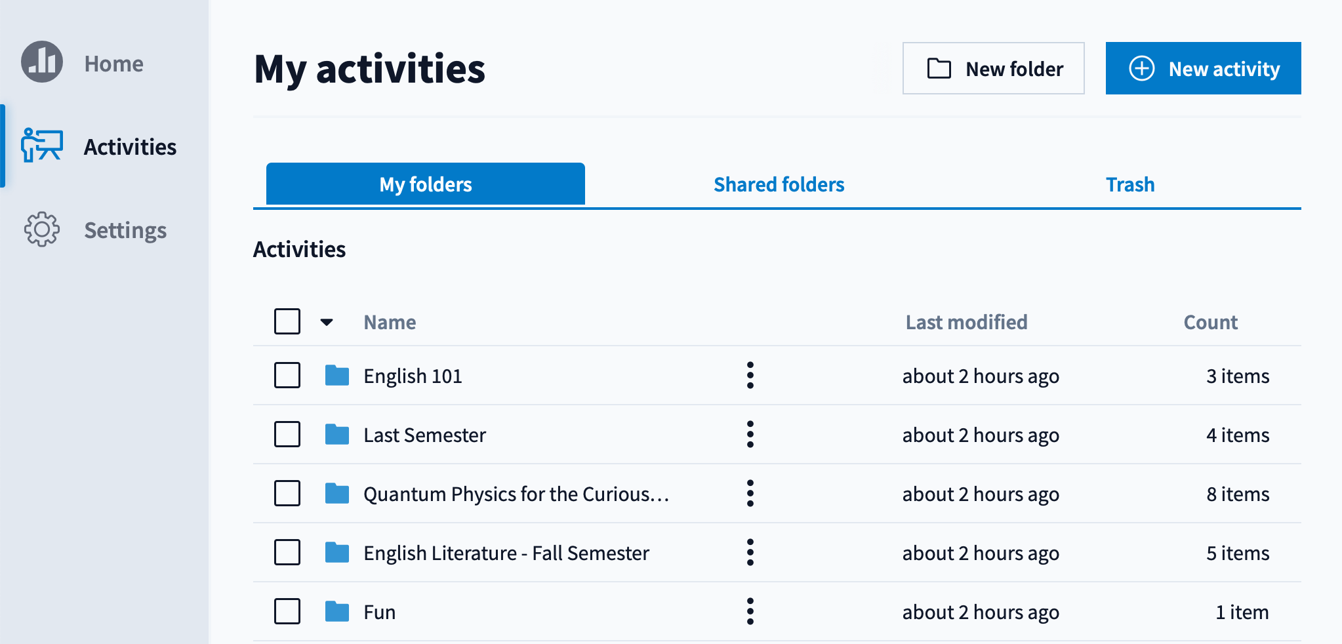The image size is (1342, 644).
Task: Click the Home bar-chart logo icon
Action: pos(42,62)
